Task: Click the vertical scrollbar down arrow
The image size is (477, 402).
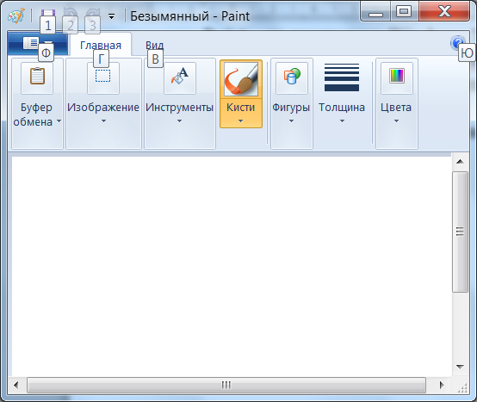Action: 460,367
